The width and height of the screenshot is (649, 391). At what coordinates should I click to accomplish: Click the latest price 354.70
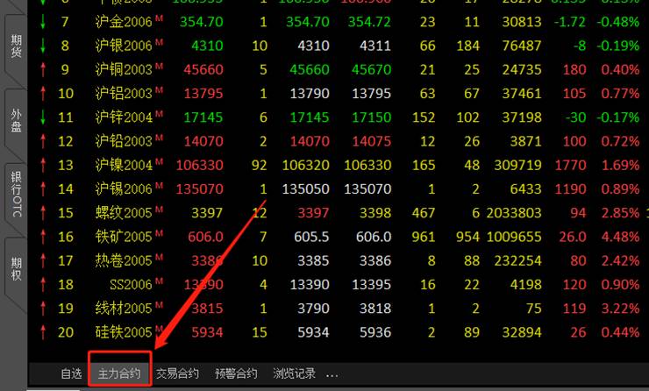click(x=201, y=22)
